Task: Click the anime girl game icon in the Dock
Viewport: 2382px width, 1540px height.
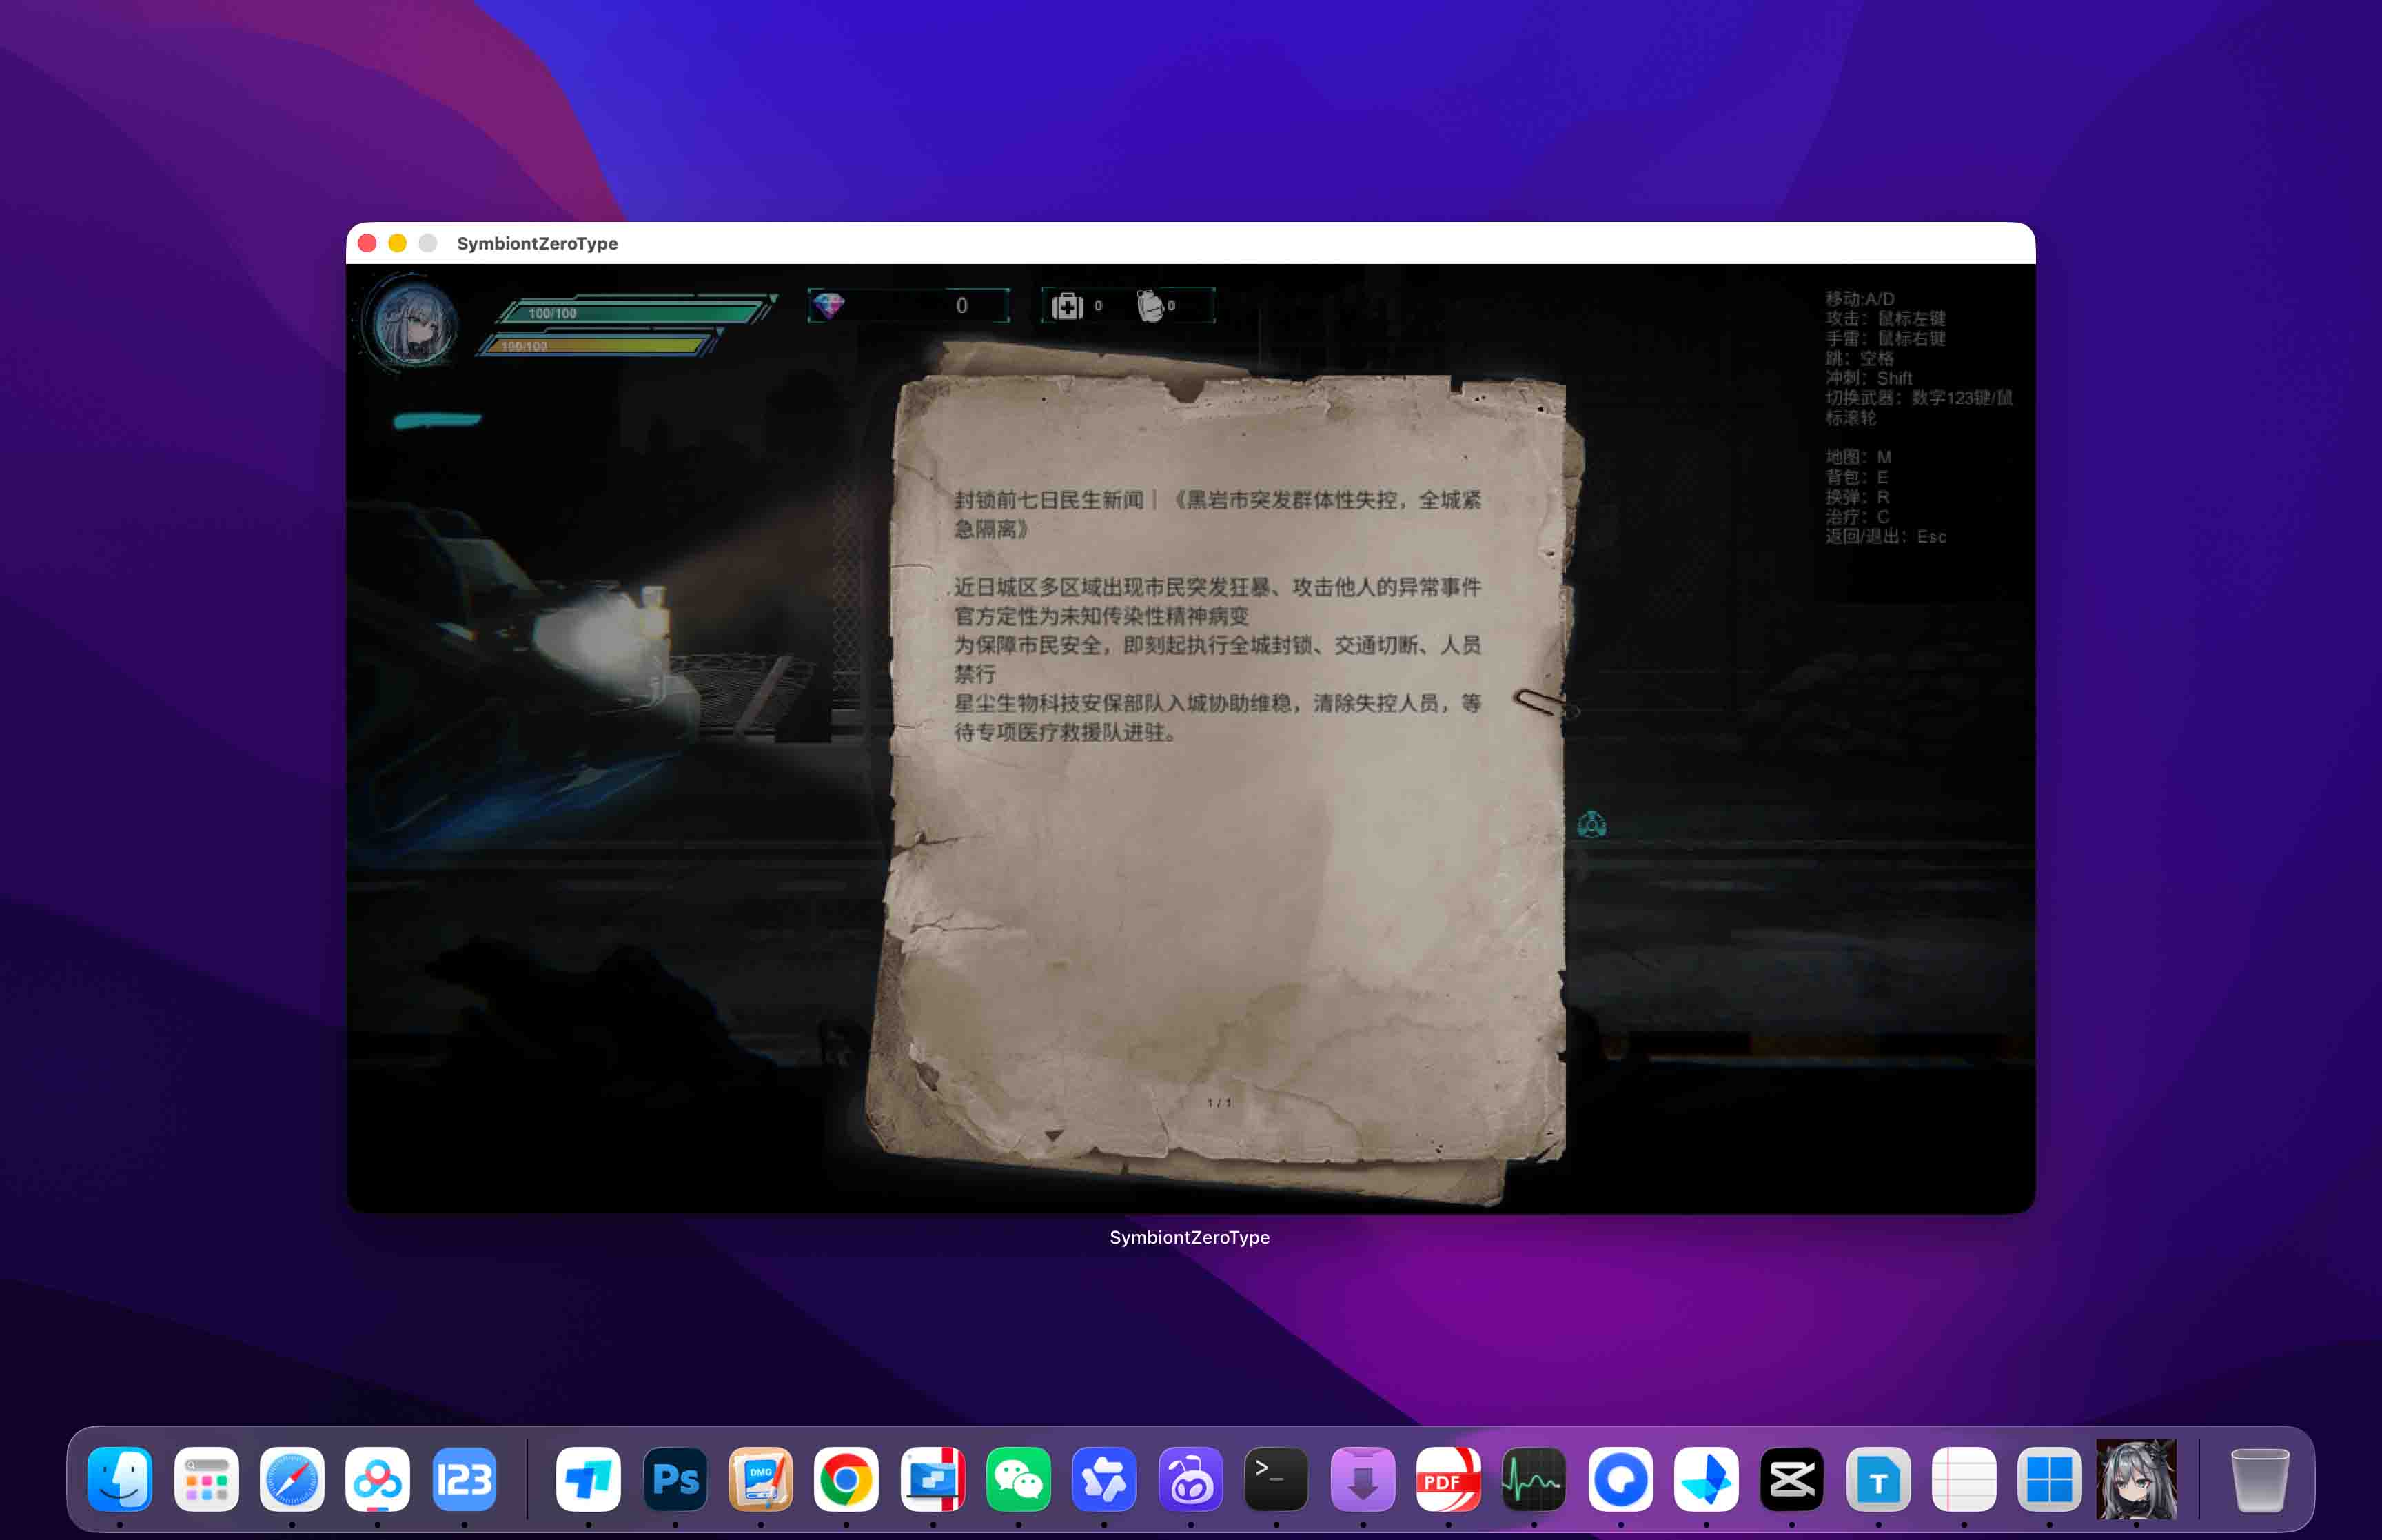Action: pos(2136,1479)
